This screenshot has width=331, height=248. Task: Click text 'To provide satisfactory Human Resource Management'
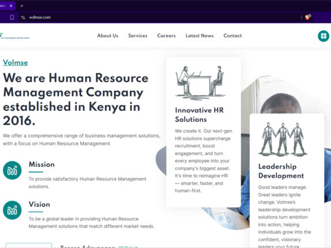(88, 179)
